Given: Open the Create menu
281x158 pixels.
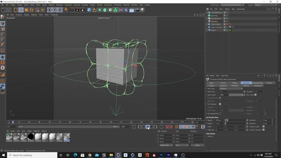Looking at the screenshot, I should (13, 5).
